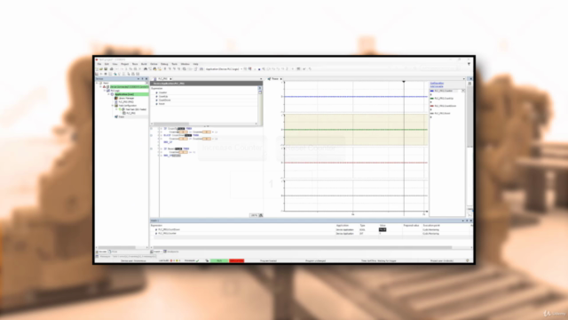
Task: Click the trace cursor marker atop the chart
Action: pyautogui.click(x=404, y=82)
